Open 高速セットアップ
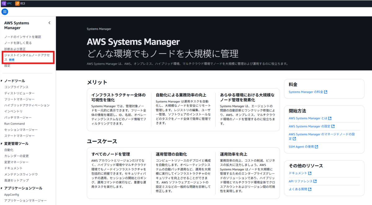 (x=16, y=181)
